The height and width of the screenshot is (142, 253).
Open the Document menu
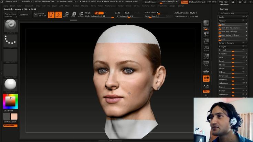point(29,6)
